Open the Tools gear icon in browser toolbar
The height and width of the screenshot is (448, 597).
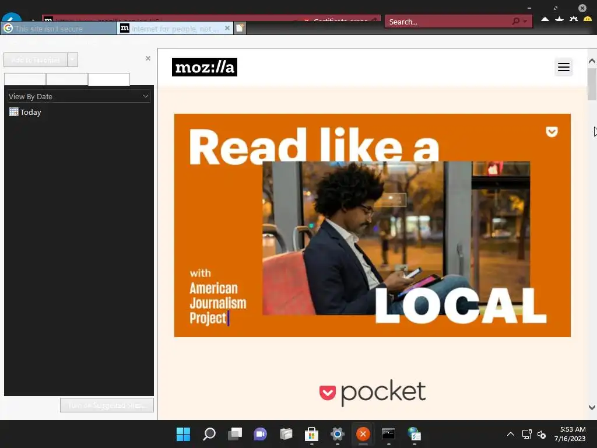click(574, 19)
